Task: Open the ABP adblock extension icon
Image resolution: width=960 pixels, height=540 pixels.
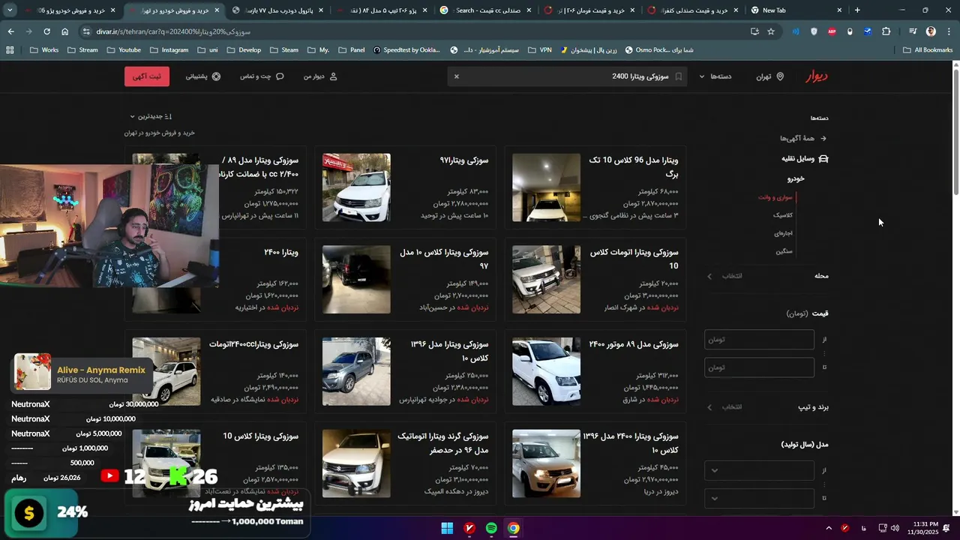Action: point(832,31)
